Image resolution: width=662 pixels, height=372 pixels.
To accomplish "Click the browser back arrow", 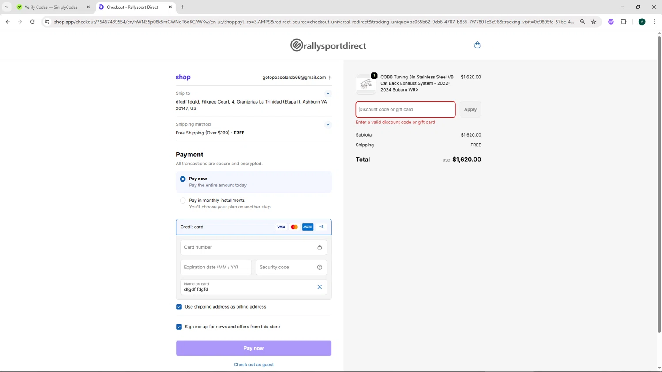I will 8,22.
